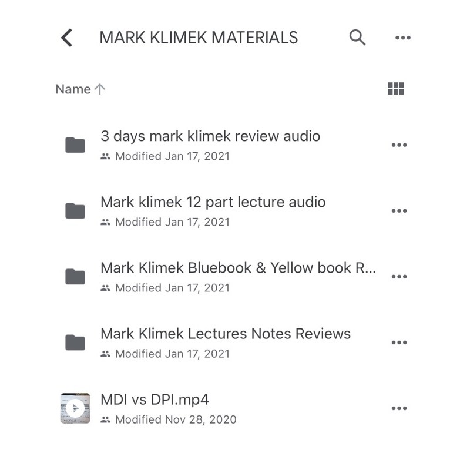Play the MDI vs DPI.mp4 video thumbnail
Viewport: 470px width, 470px height.
click(x=75, y=408)
